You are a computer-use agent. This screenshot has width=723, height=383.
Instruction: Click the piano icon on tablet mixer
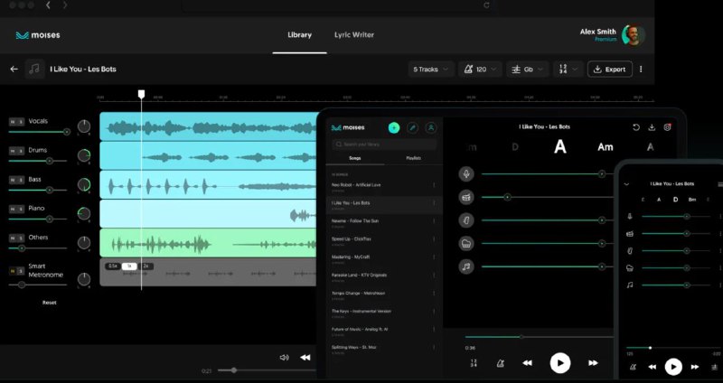coord(466,243)
